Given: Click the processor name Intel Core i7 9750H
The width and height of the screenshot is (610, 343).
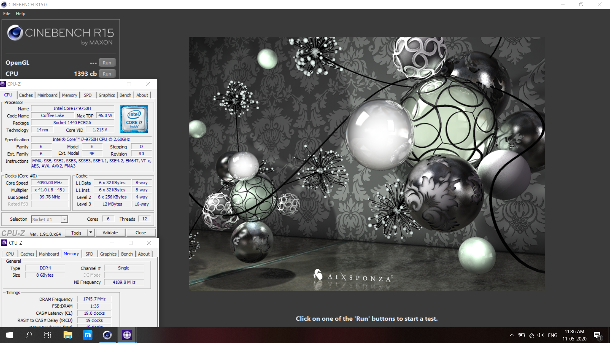Looking at the screenshot, I should point(72,108).
